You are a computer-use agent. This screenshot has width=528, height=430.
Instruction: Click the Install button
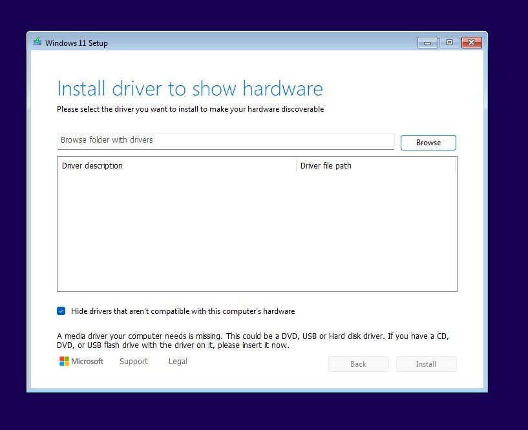coord(426,363)
